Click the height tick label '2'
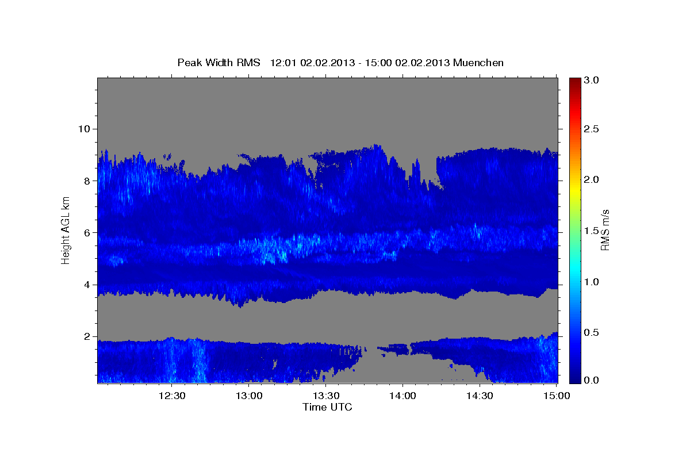Screen dimensions: 690x460 (87, 337)
